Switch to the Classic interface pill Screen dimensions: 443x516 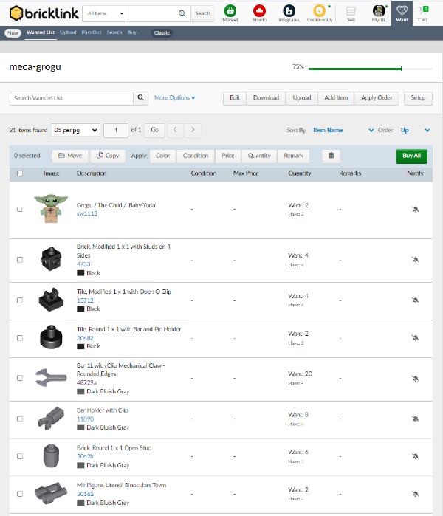coord(162,33)
